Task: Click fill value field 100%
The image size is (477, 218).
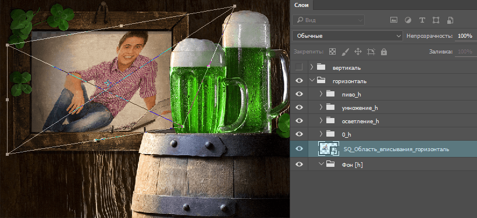Action: click(x=465, y=52)
